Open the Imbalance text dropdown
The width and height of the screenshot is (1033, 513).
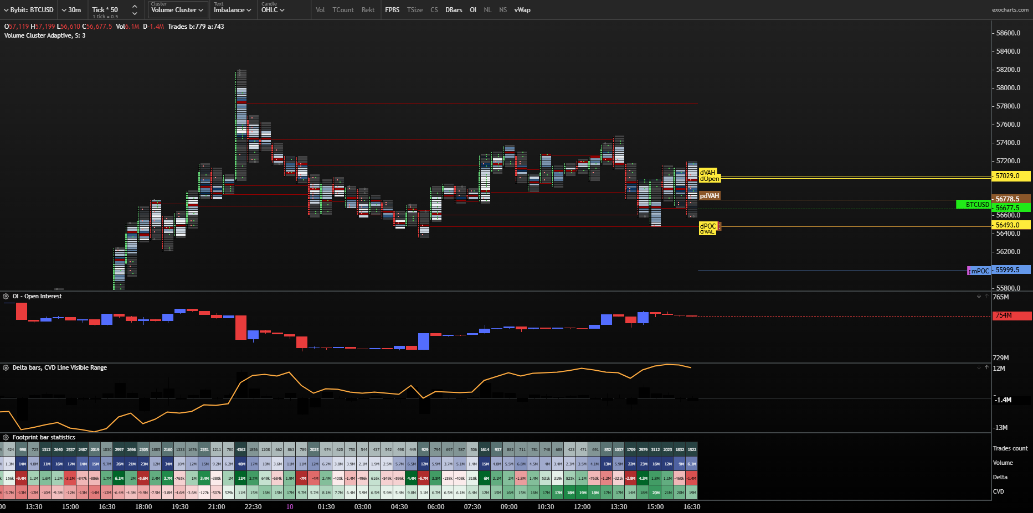[232, 10]
